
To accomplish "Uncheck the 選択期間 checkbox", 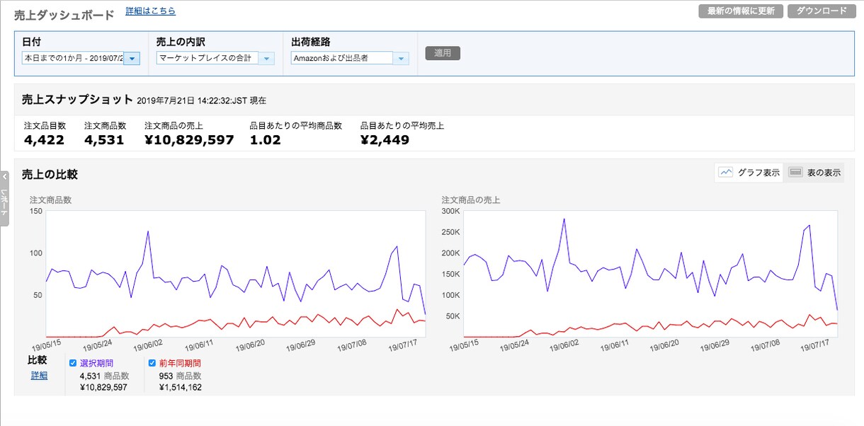I will [73, 363].
